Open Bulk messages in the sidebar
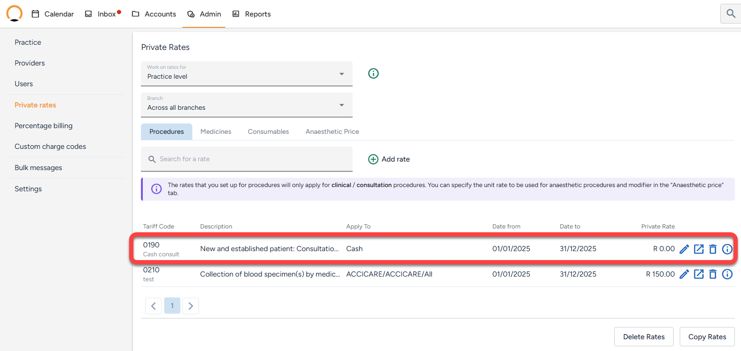Viewport: 741px width, 351px height. point(38,168)
